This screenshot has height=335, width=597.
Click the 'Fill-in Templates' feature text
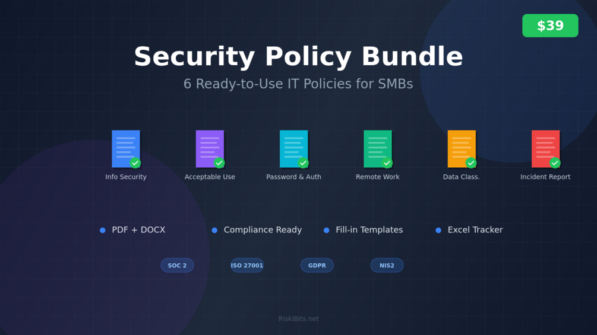click(x=369, y=230)
